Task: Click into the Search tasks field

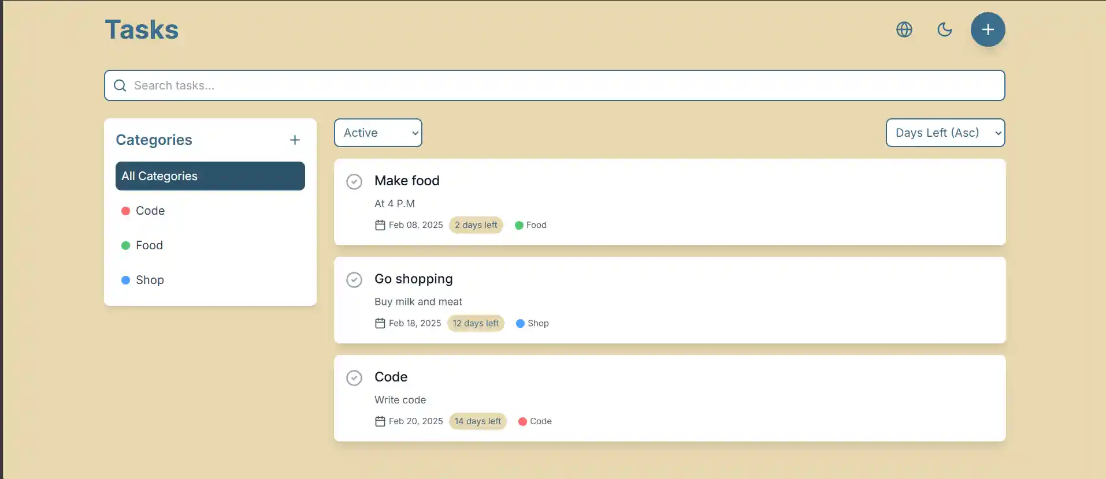Action: pos(555,85)
